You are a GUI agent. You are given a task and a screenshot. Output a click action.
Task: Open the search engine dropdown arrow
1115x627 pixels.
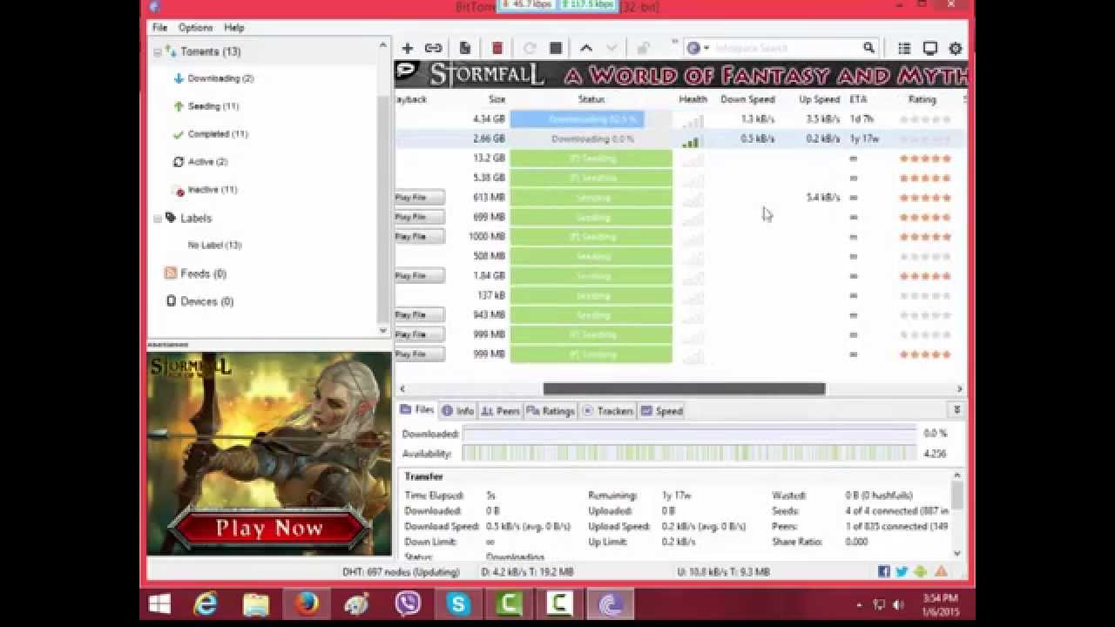click(706, 48)
